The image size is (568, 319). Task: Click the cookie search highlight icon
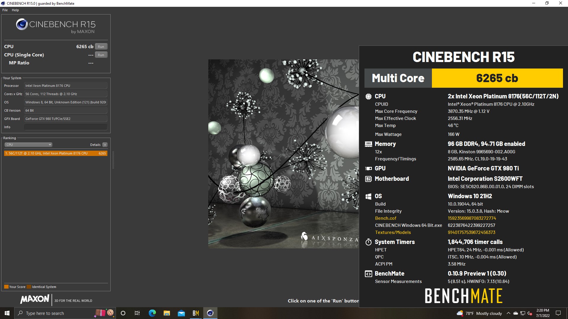pyautogui.click(x=110, y=313)
